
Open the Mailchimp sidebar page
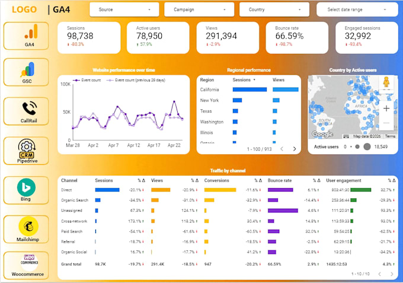pos(26,229)
